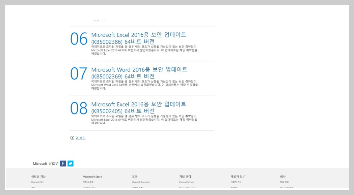This screenshot has height=195, width=354.
Task: Click the Microsoft 365 footer link
Action: (x=37, y=182)
